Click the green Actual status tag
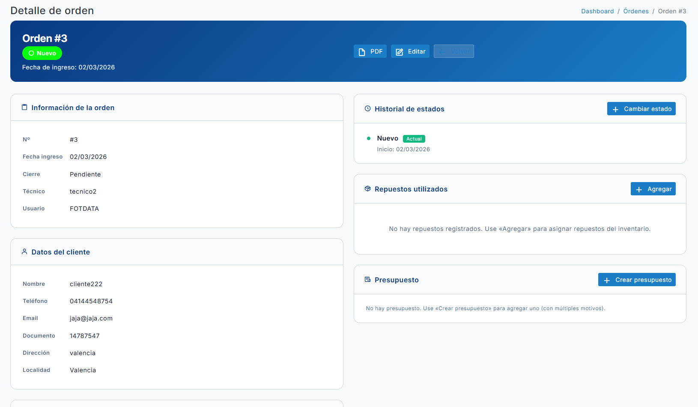 tap(414, 139)
